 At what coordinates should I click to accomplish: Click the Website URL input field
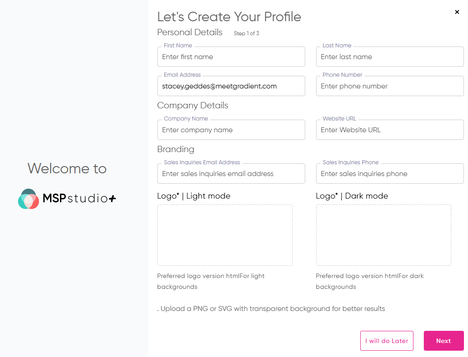tap(390, 130)
